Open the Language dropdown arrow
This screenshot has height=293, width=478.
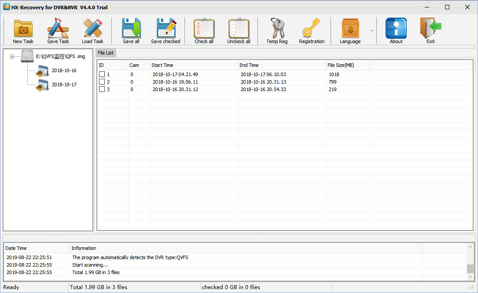pyautogui.click(x=371, y=30)
